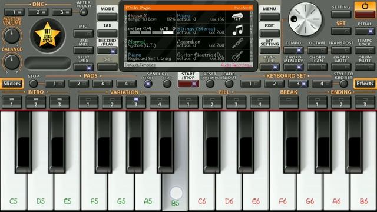Toggle Synchro Stop

167,84
